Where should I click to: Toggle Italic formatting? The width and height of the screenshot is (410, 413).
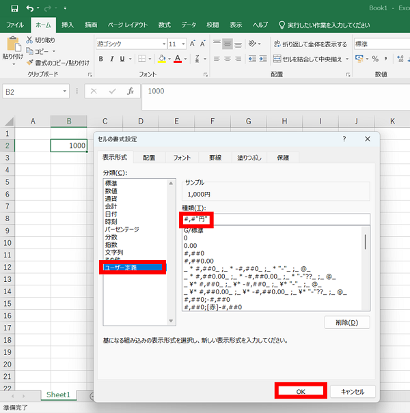(112, 59)
